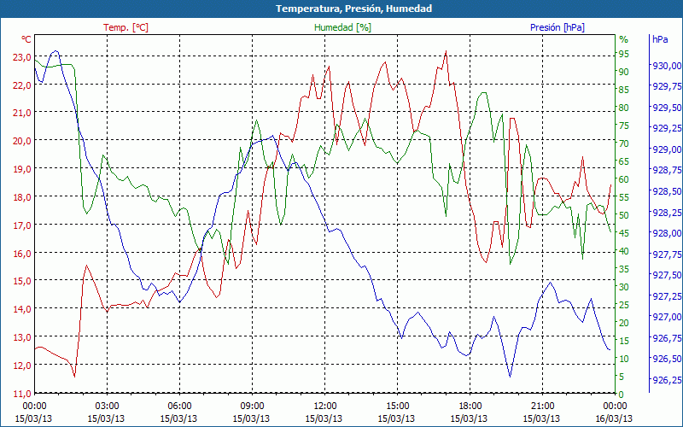683x427 pixels.
Task: Click temperature axis value 17,0
Action: tap(22, 225)
